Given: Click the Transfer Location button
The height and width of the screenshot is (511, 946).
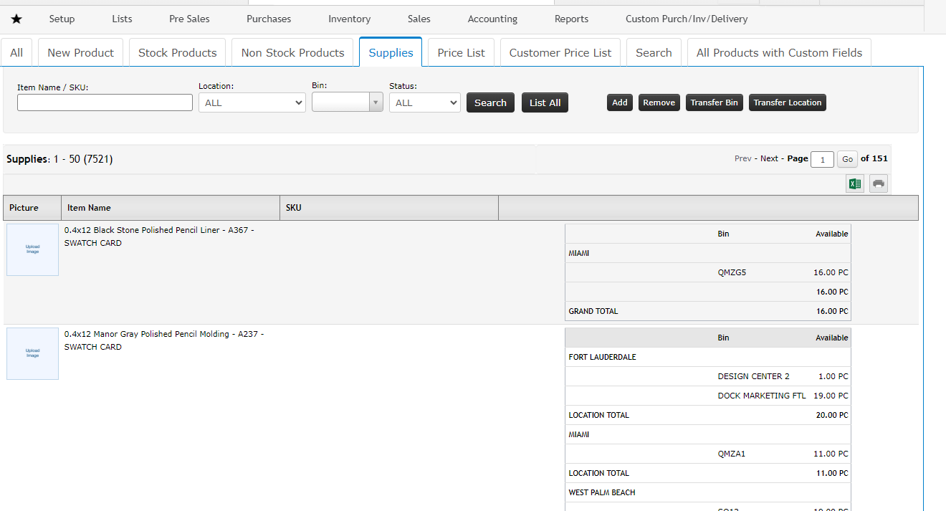Looking at the screenshot, I should tap(787, 102).
